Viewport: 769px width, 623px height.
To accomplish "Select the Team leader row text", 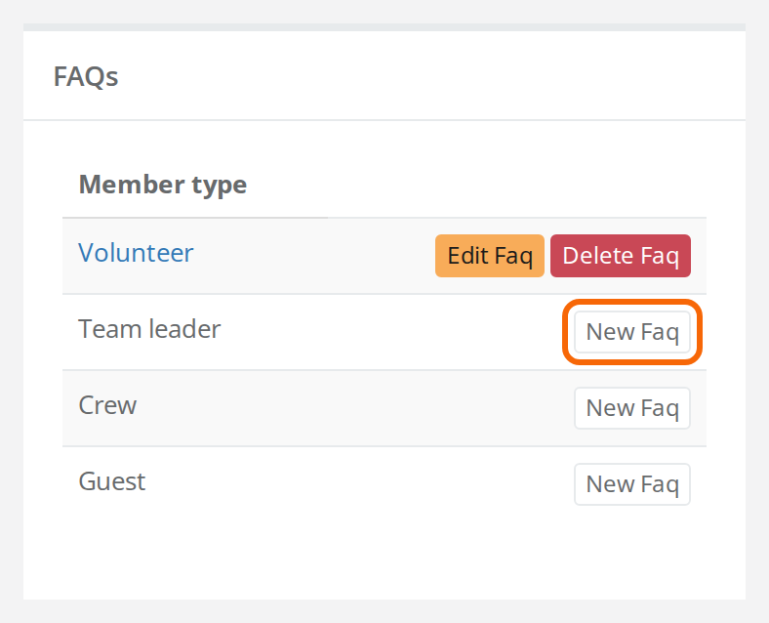I will [x=149, y=329].
